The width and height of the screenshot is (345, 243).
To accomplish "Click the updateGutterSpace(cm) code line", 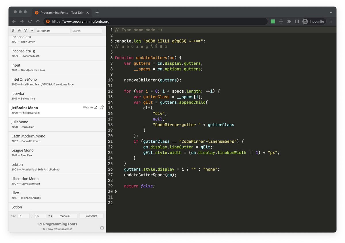I will (x=150, y=175).
